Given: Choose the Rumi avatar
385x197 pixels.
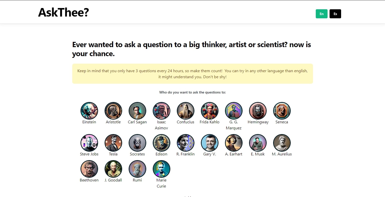Looking at the screenshot, I should pyautogui.click(x=137, y=169).
